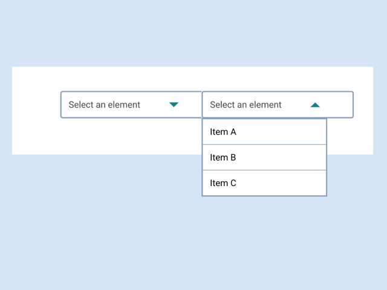Collapse the expanded right 'Select an element' dropdown
387x290 pixels.
point(277,105)
